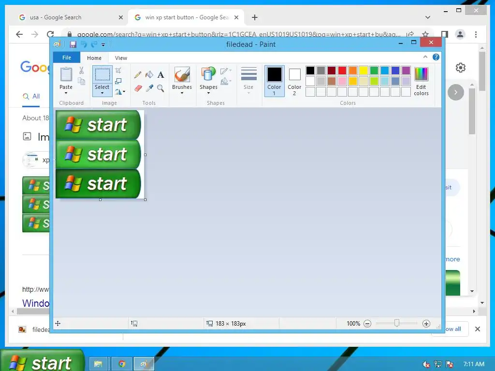The image size is (495, 371).
Task: Click zoom out minus button in status bar
Action: click(367, 323)
